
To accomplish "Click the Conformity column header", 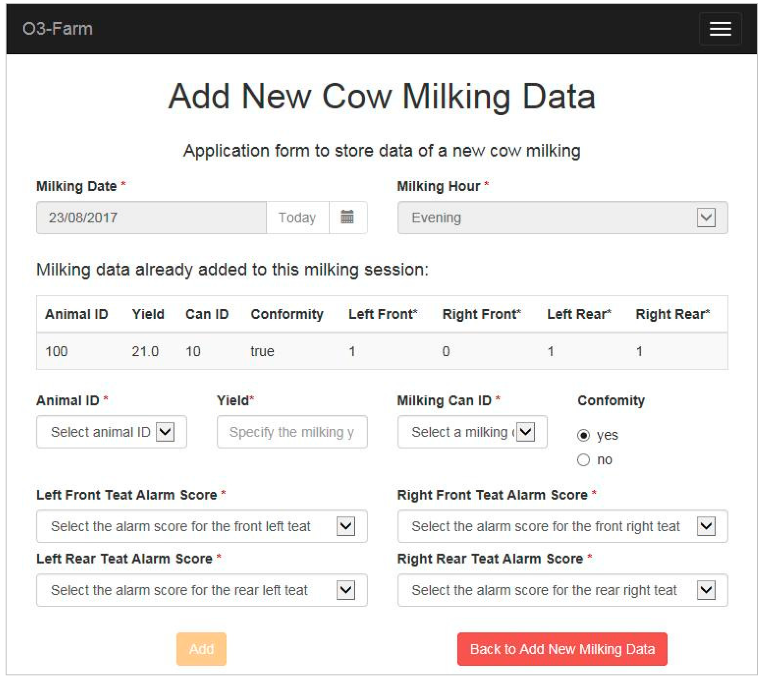I will coord(287,314).
